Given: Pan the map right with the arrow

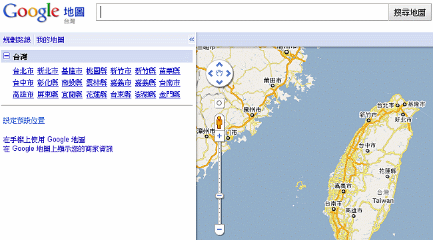Looking at the screenshot, I should coord(228,73).
